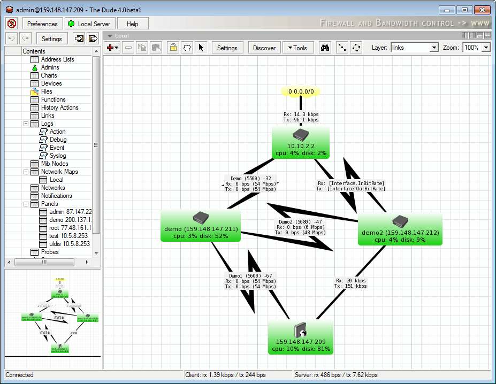This screenshot has width=496, height=384.
Task: Open the Tools dropdown menu
Action: [298, 48]
